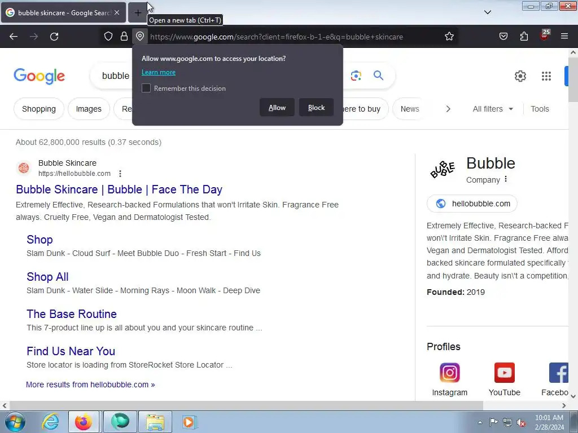Viewport: 578px width, 433px height.
Task: Open more options beside Company label
Action: pos(506,179)
